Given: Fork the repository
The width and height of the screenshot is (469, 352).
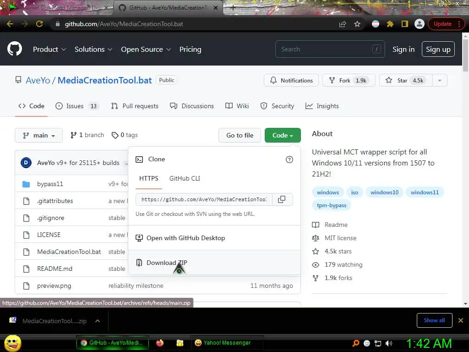Looking at the screenshot, I should (x=349, y=81).
